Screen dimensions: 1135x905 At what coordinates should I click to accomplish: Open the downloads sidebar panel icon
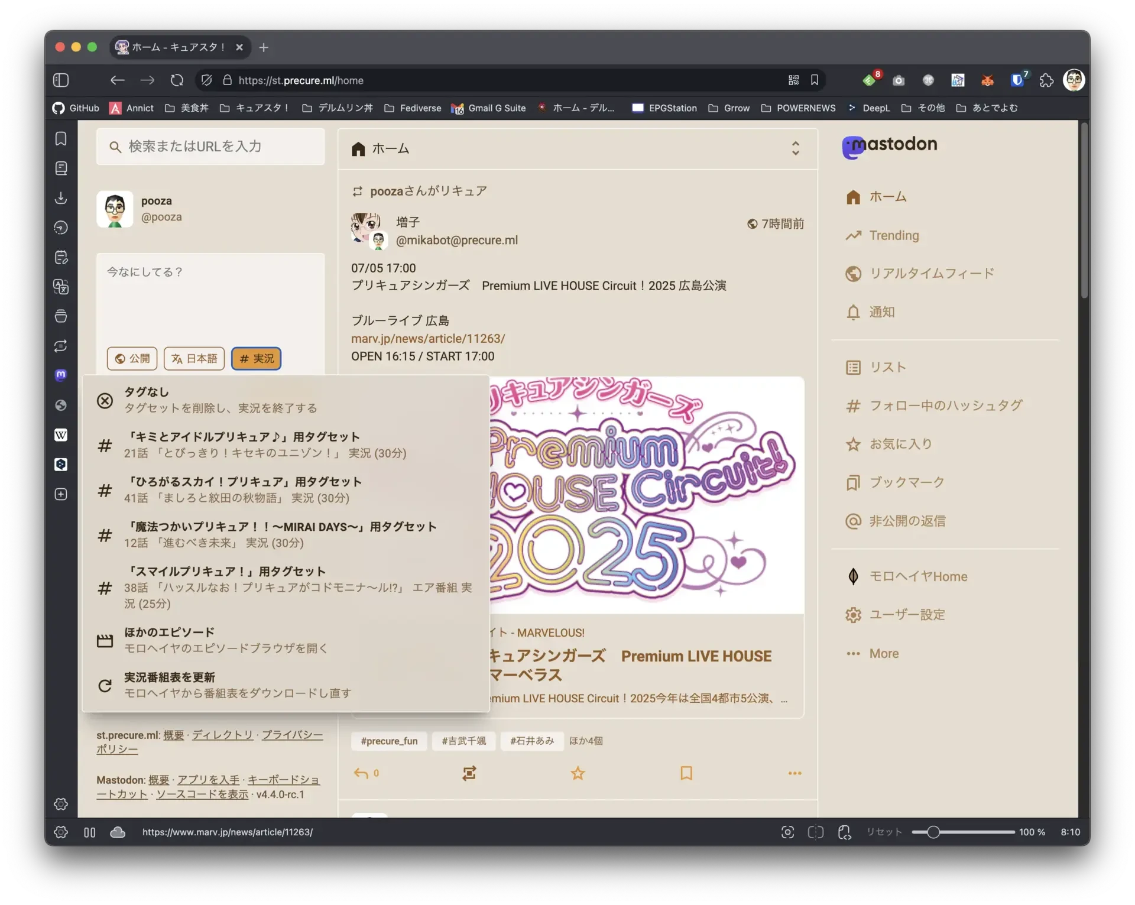click(61, 197)
